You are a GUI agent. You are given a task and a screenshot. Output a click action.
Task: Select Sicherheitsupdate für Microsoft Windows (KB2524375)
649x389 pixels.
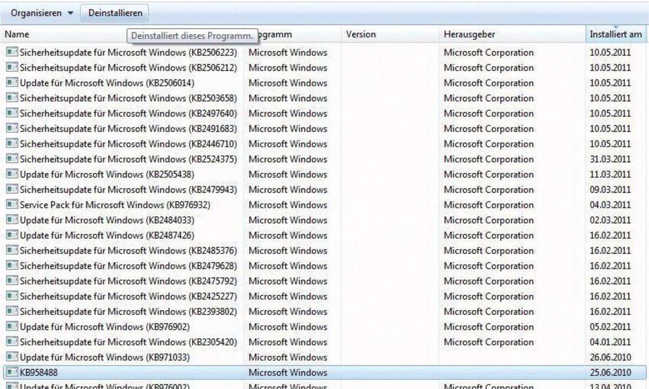point(128,159)
